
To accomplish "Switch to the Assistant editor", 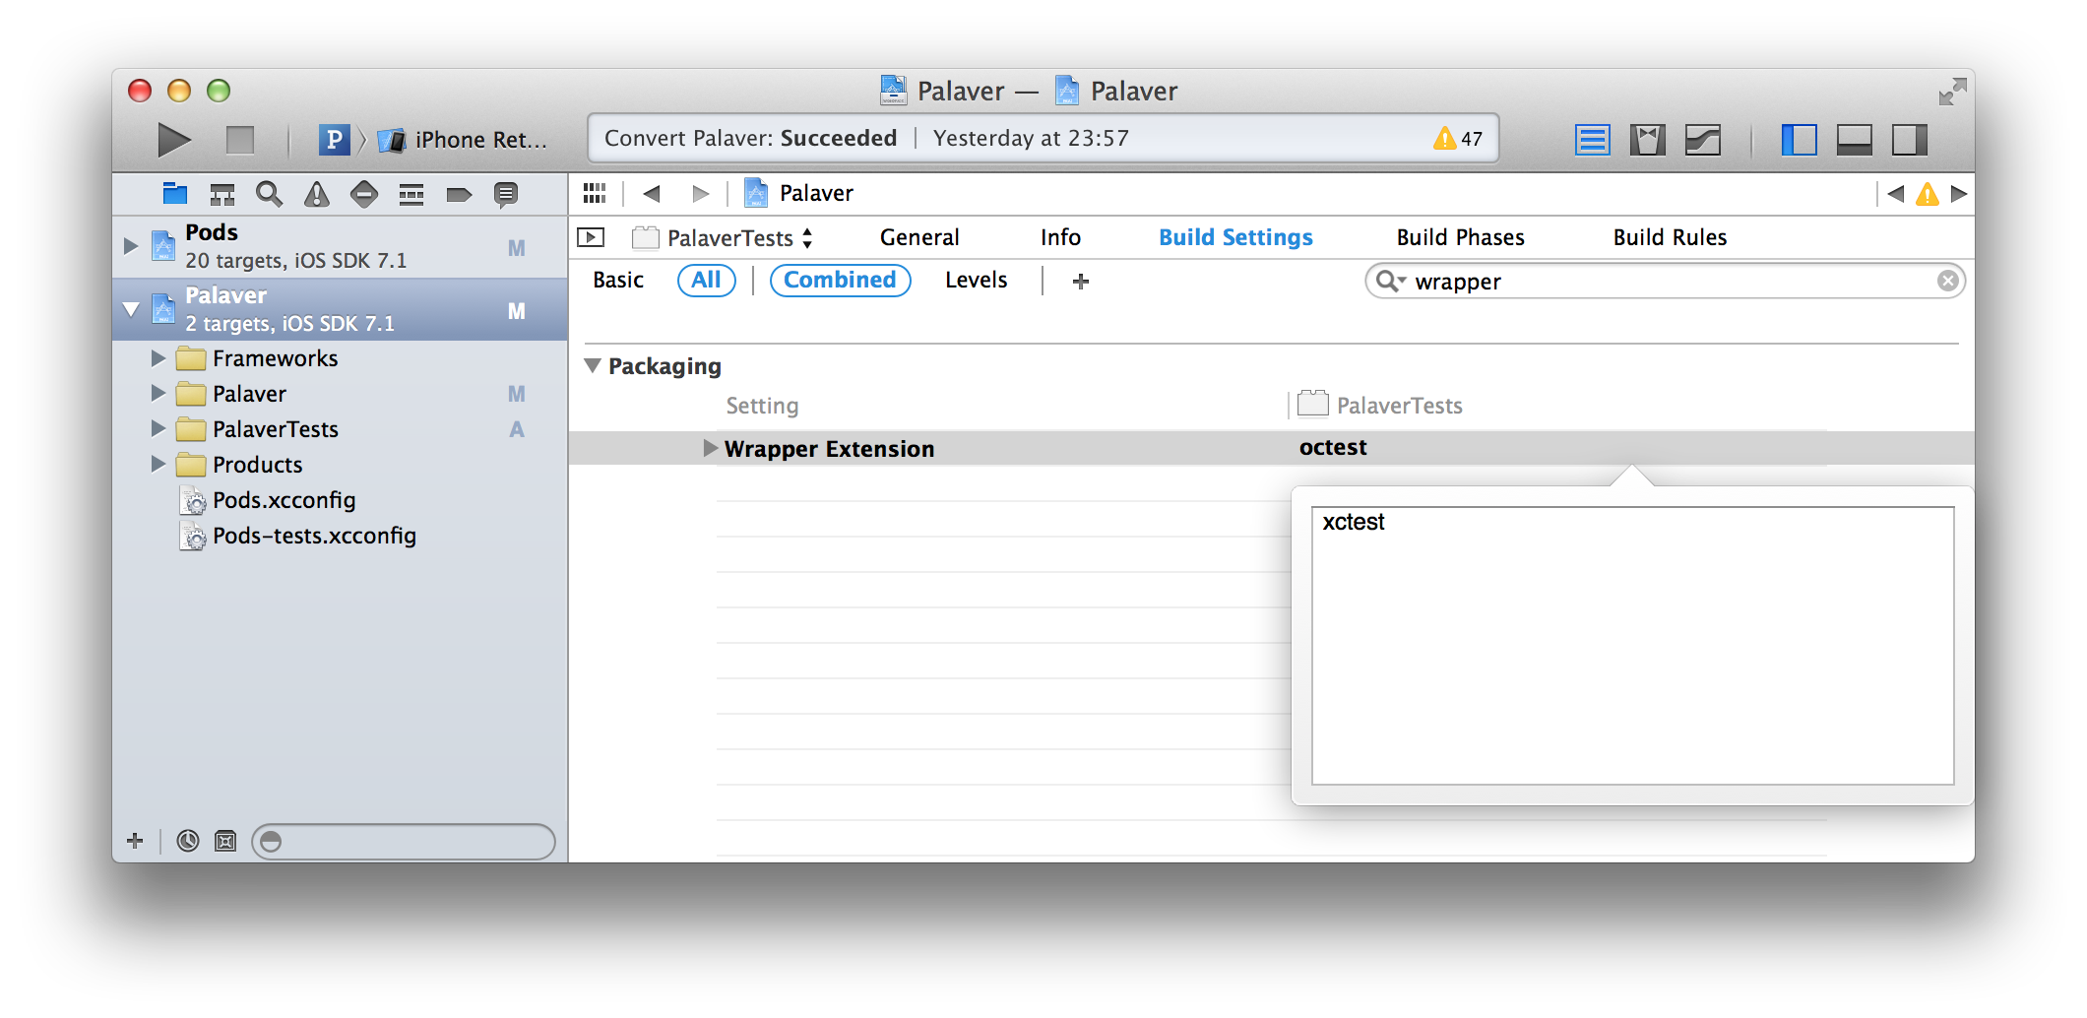I will 1647,140.
